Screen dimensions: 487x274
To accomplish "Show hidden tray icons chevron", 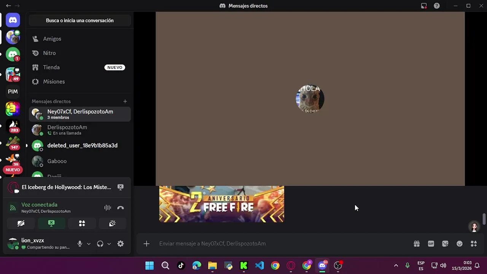I will click(396, 266).
